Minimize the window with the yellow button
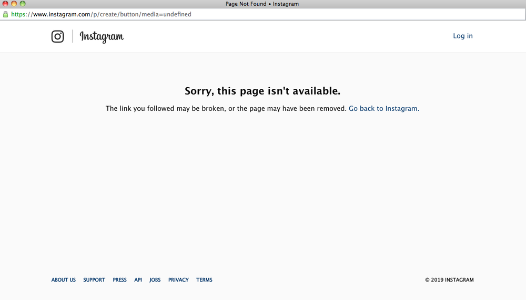 click(14, 4)
